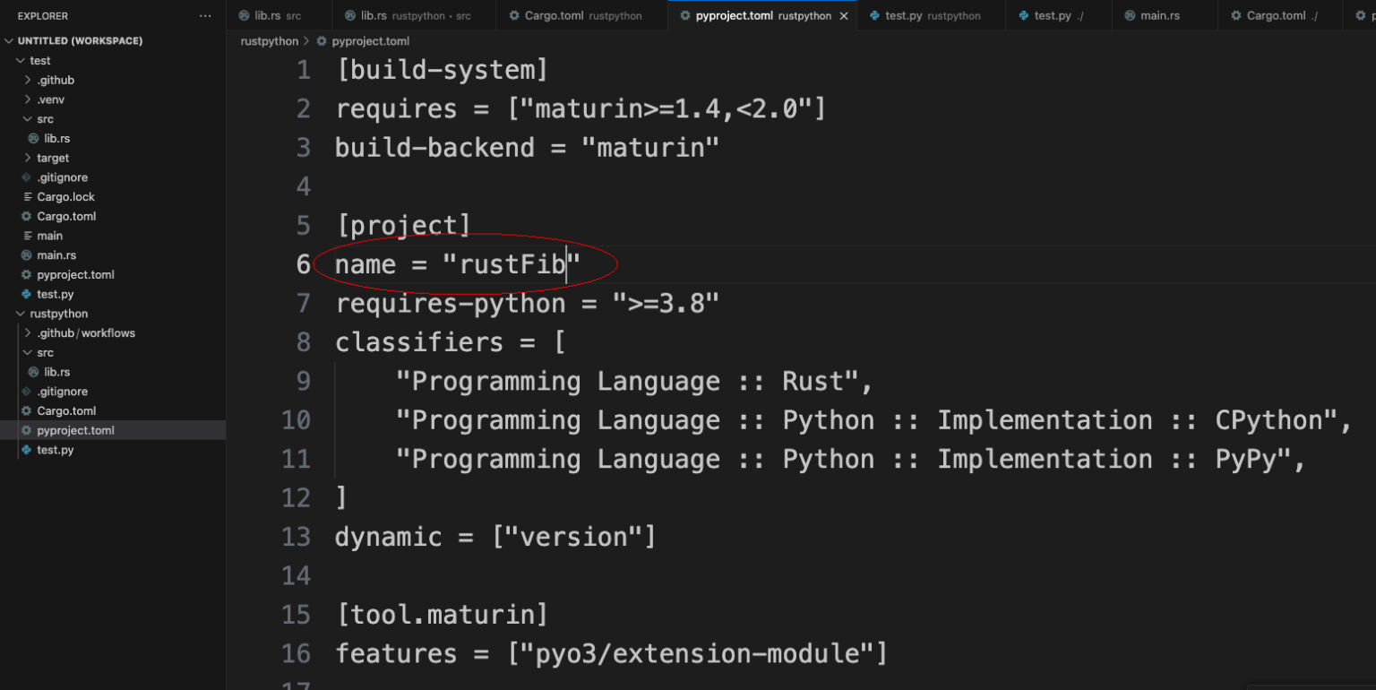Expand the .venv folder
This screenshot has width=1376, height=690.
click(x=50, y=99)
